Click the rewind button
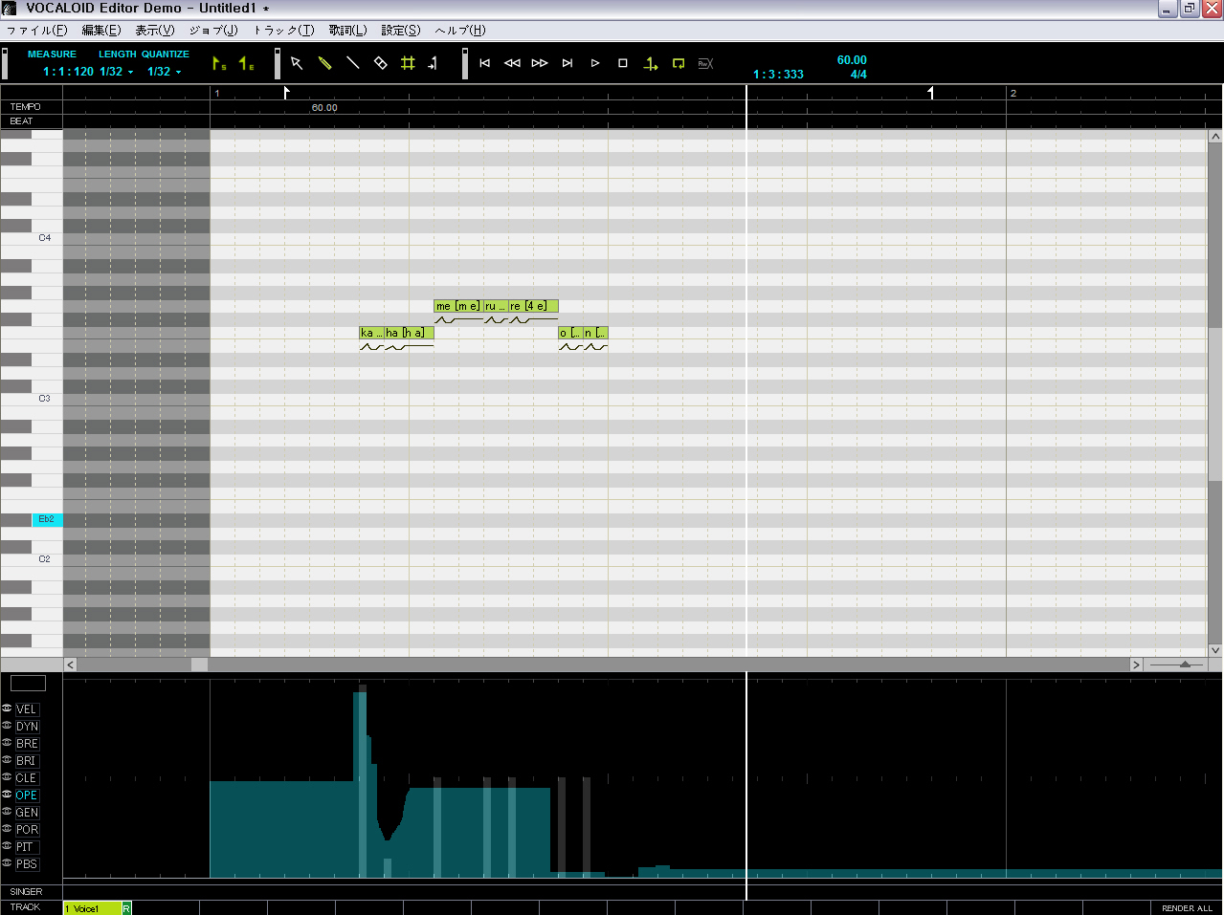Viewport: 1224px width, 915px height. (512, 63)
